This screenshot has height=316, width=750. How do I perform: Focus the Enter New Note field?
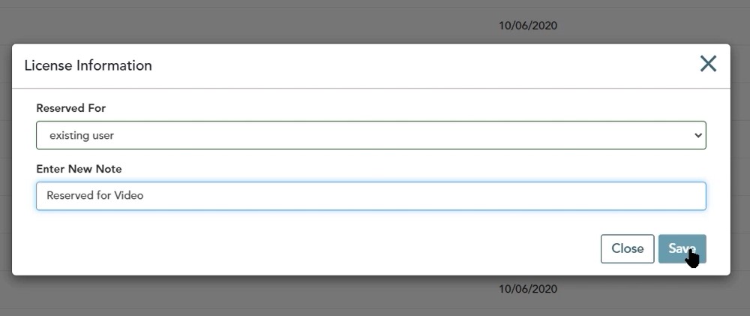pos(370,196)
